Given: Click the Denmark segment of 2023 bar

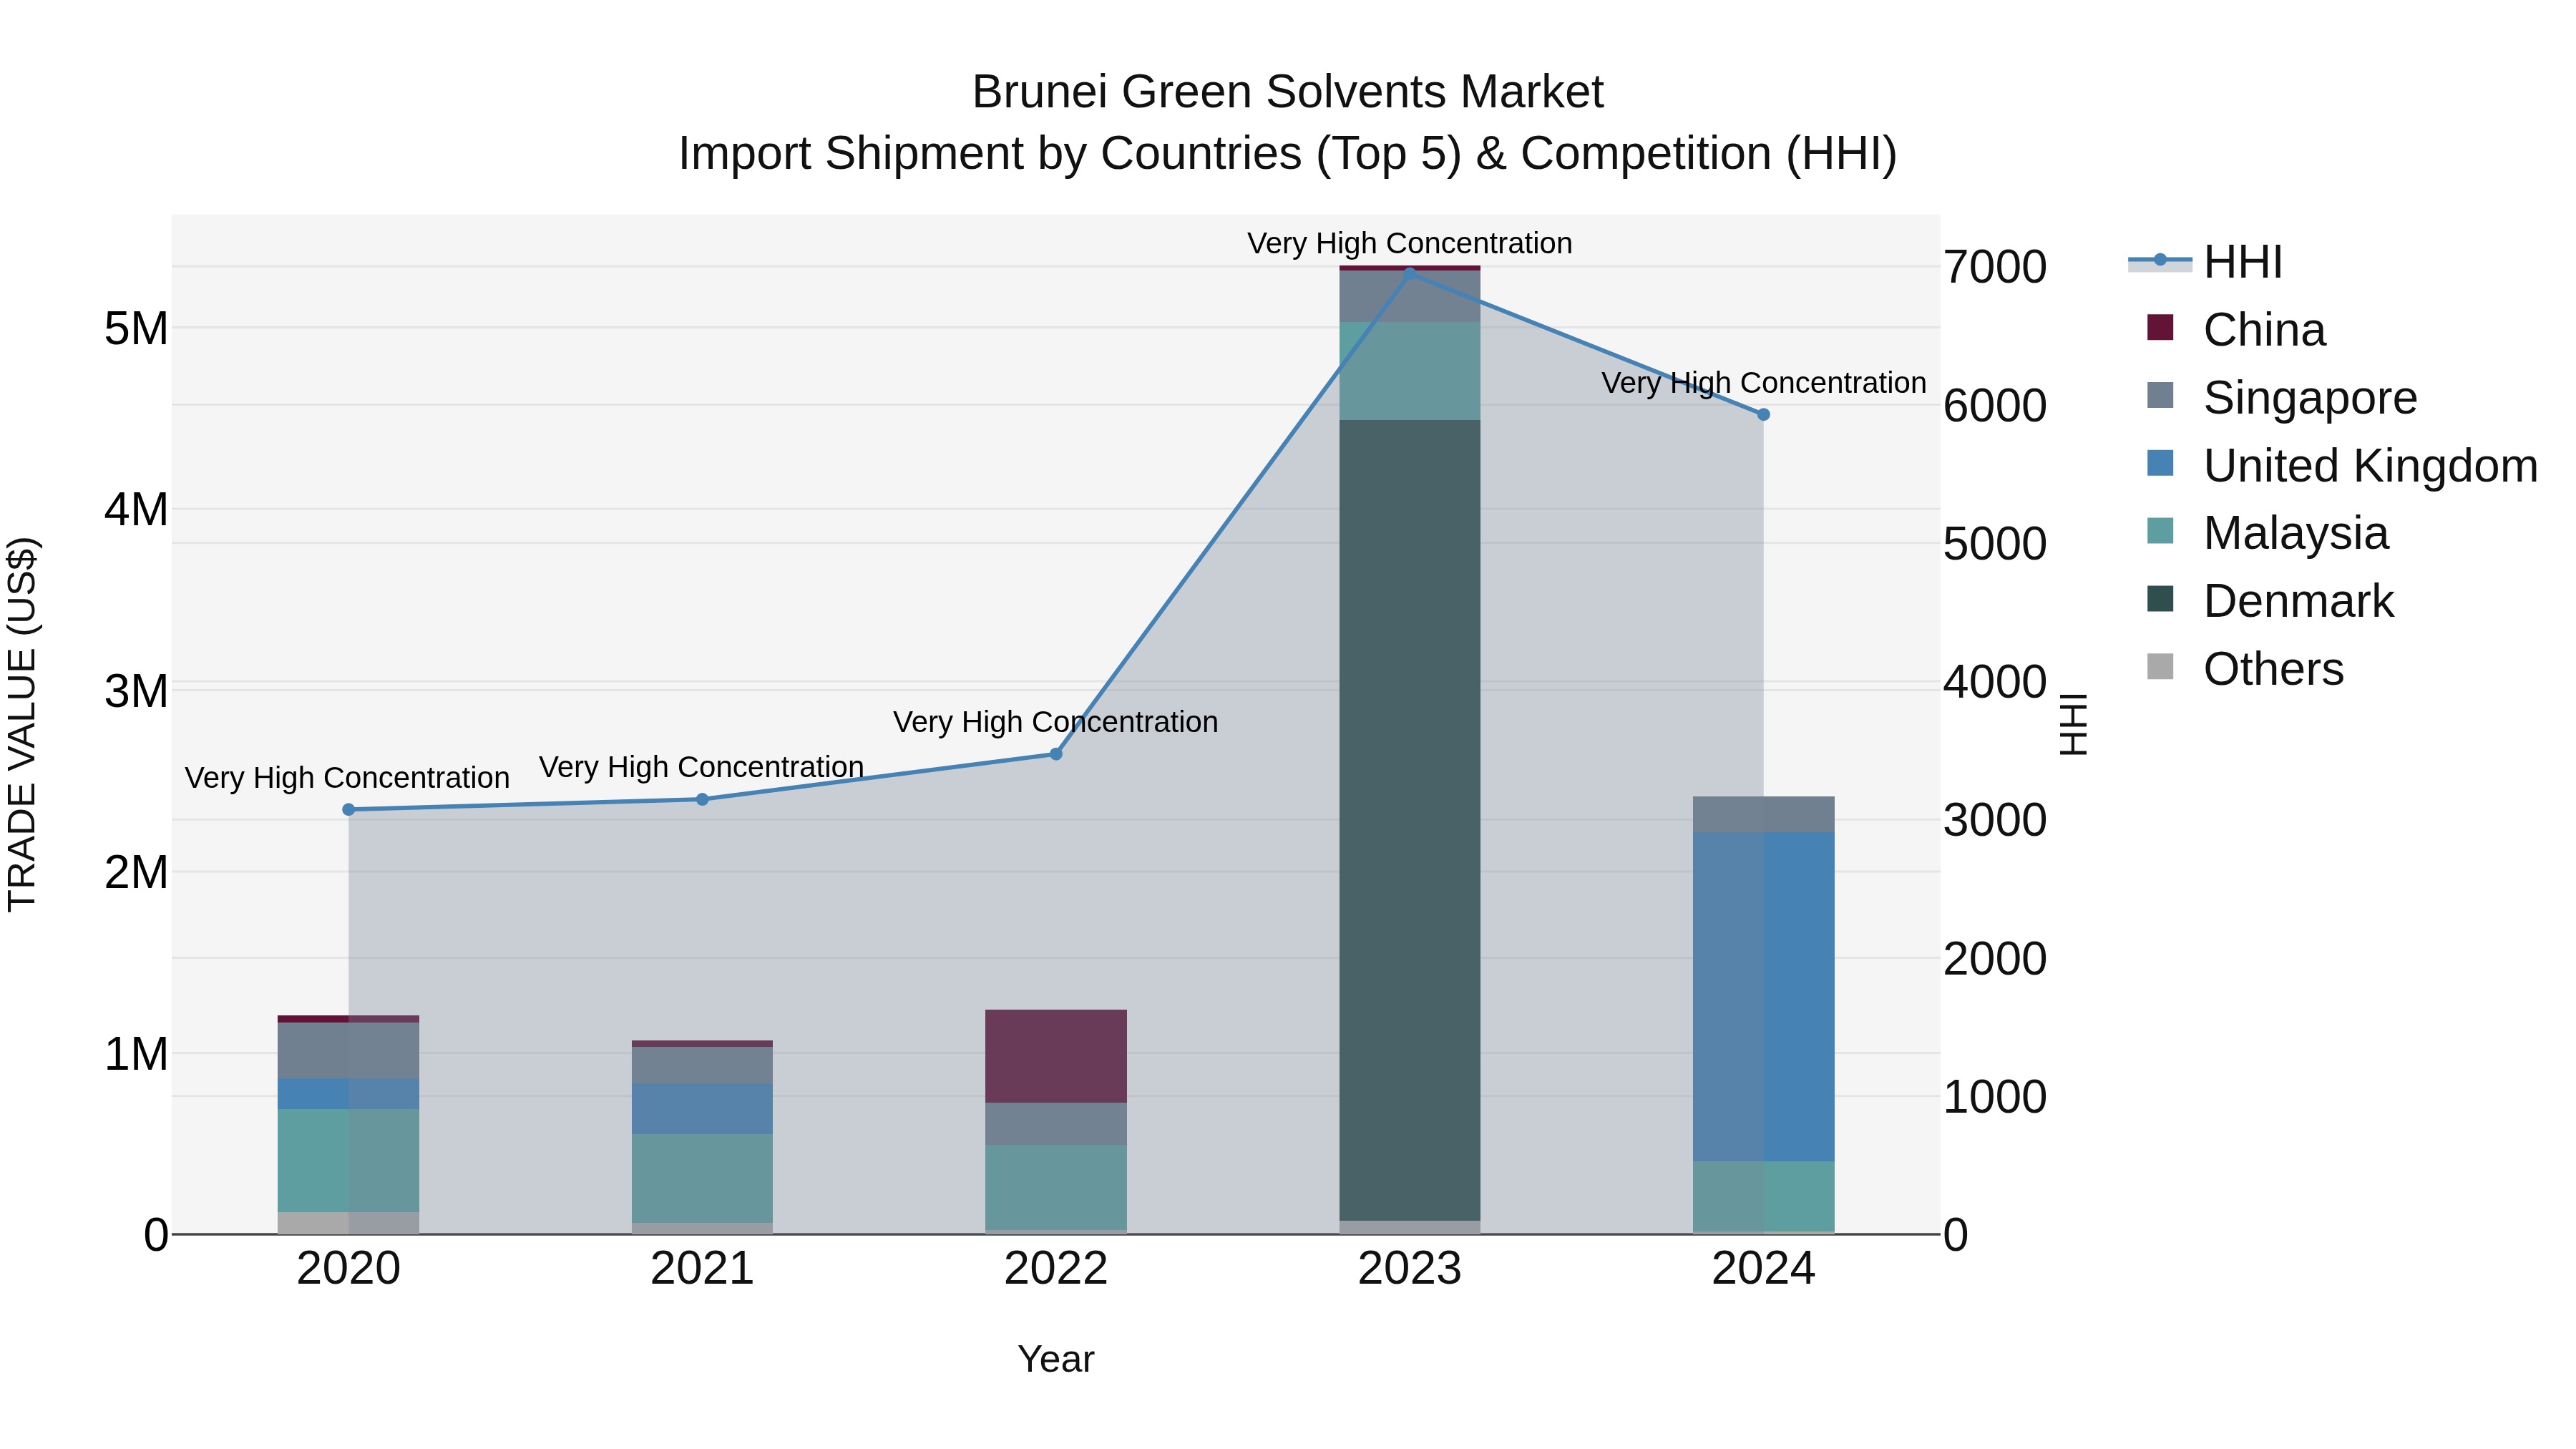Looking at the screenshot, I should pyautogui.click(x=1410, y=820).
